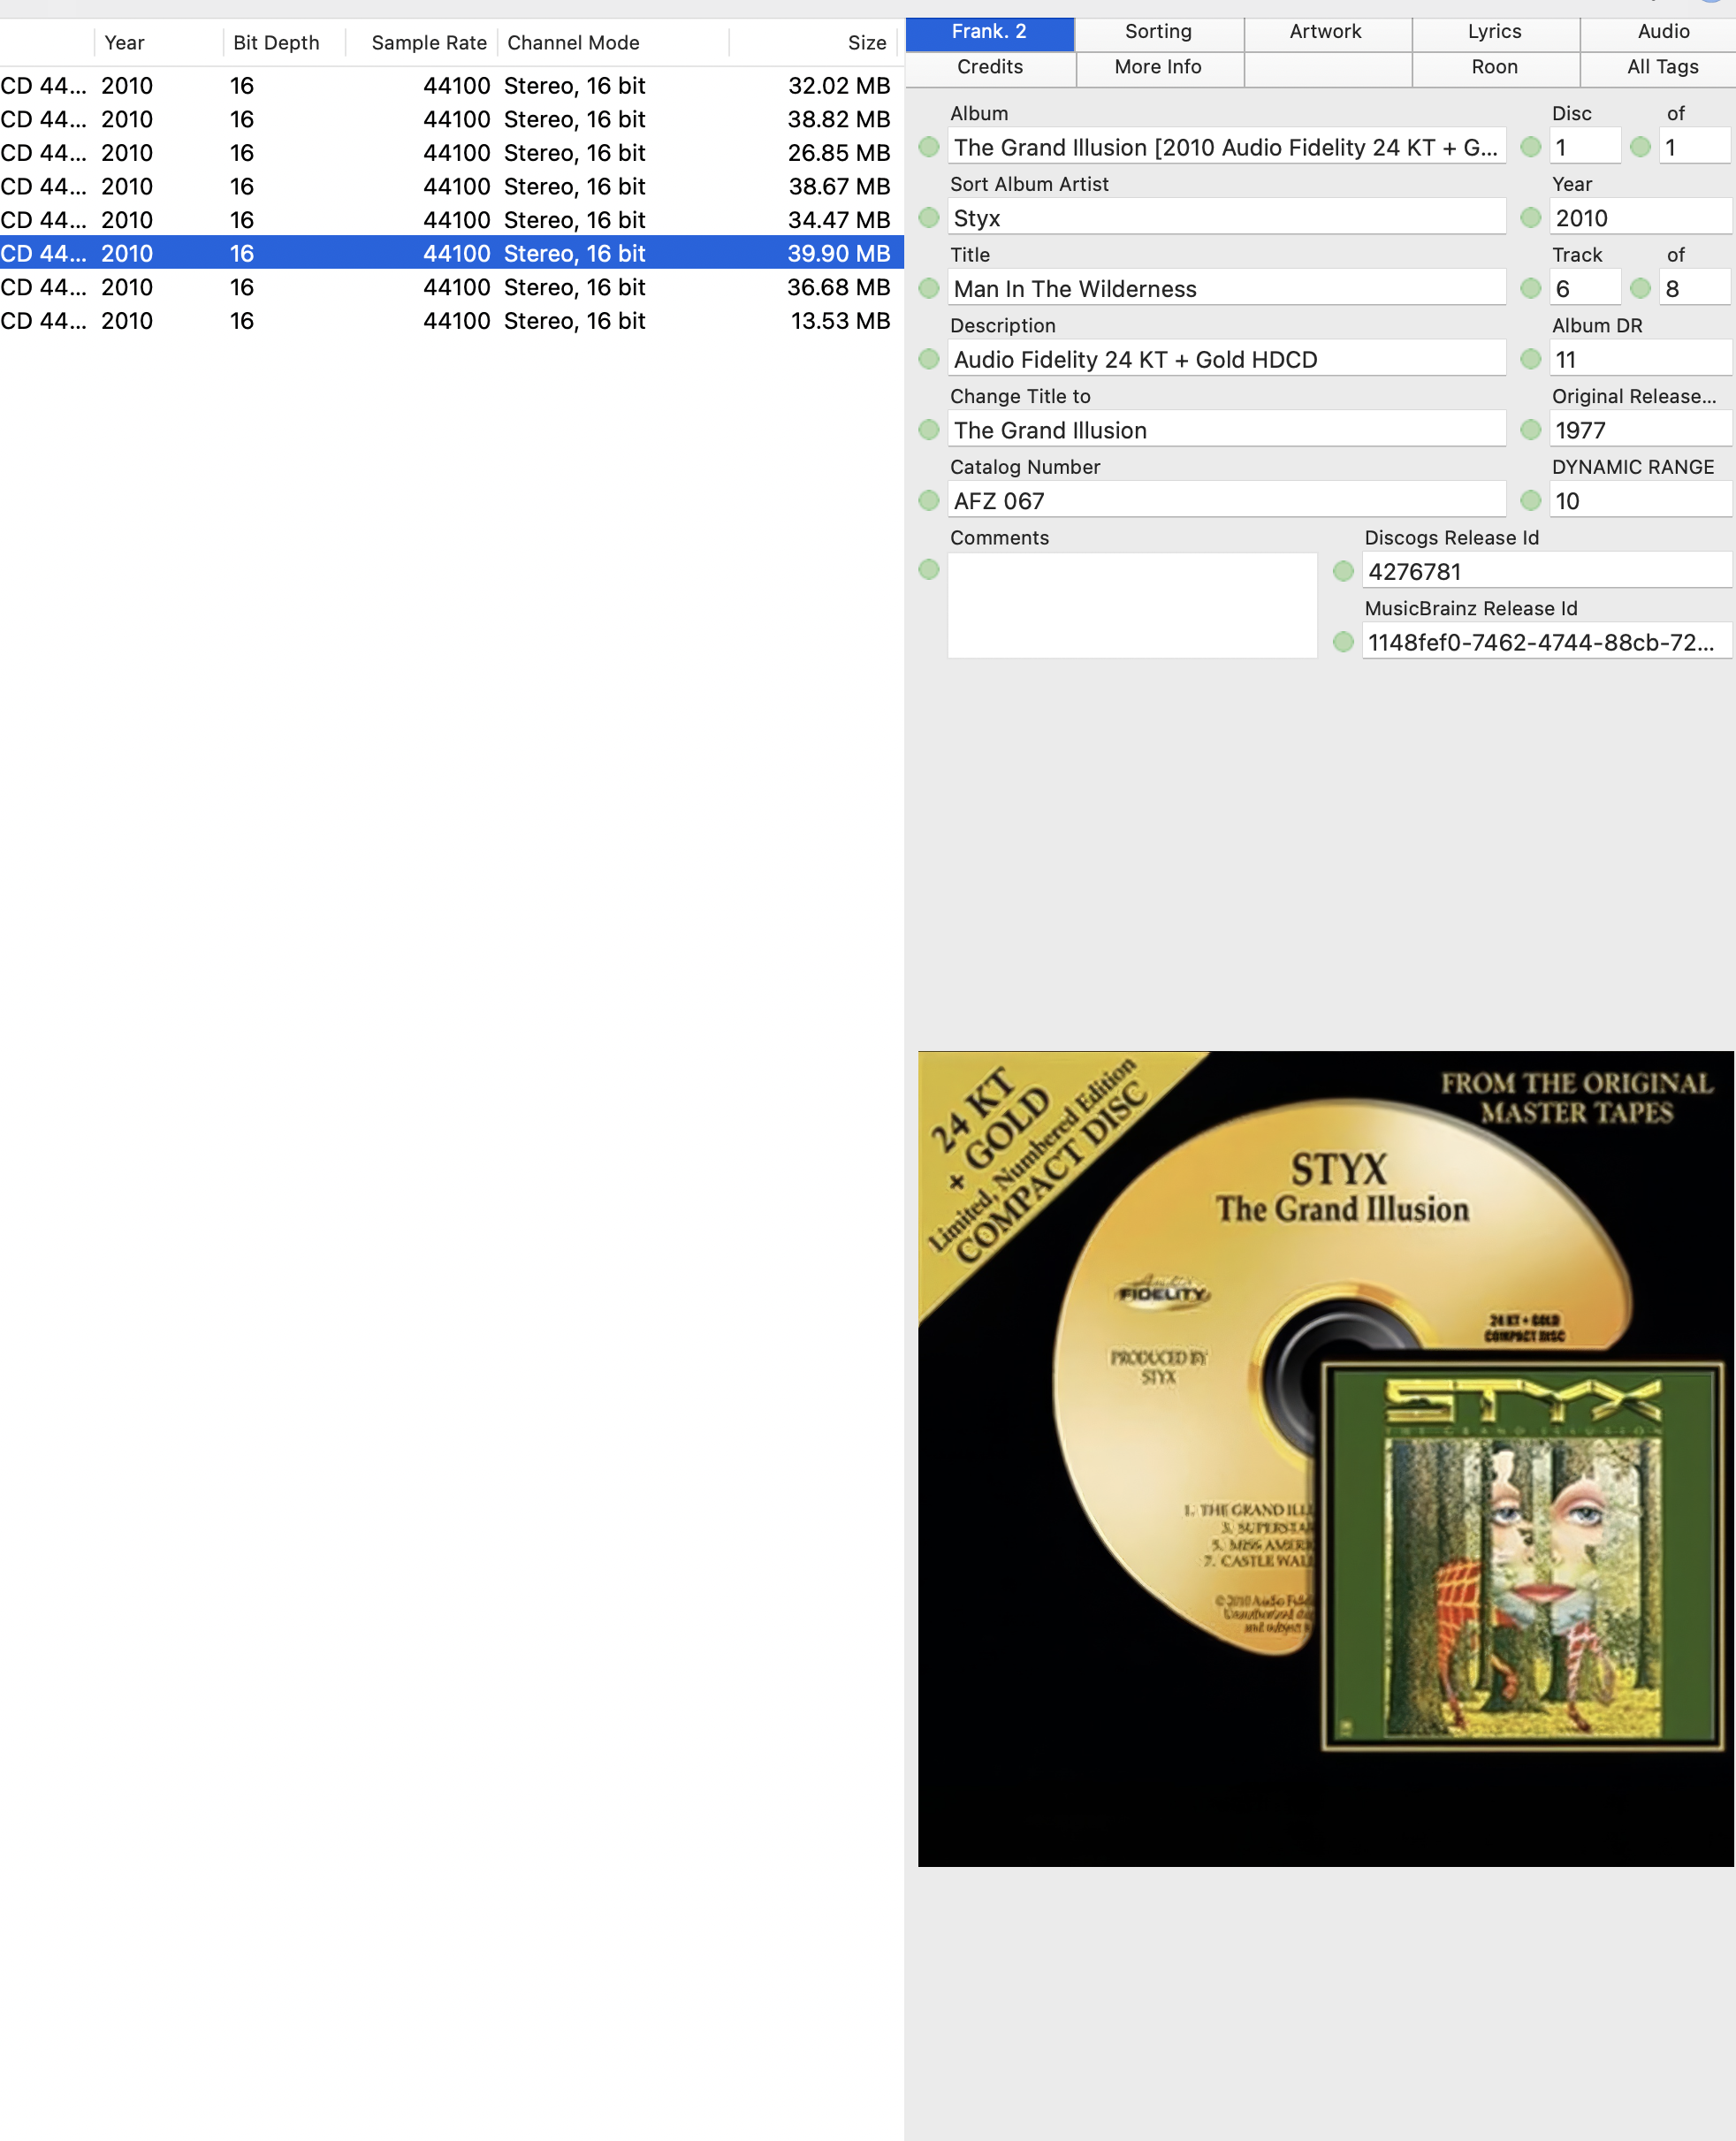Click the Title field 'Man In The Wilderness'
This screenshot has width=1736, height=2141.
(x=1227, y=288)
